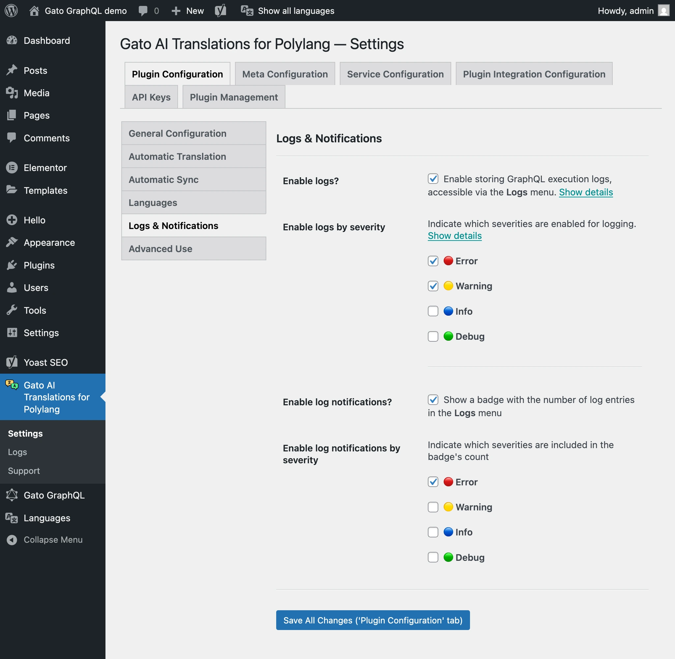Click the Plugins plug icon
The image size is (675, 659).
[x=12, y=265]
